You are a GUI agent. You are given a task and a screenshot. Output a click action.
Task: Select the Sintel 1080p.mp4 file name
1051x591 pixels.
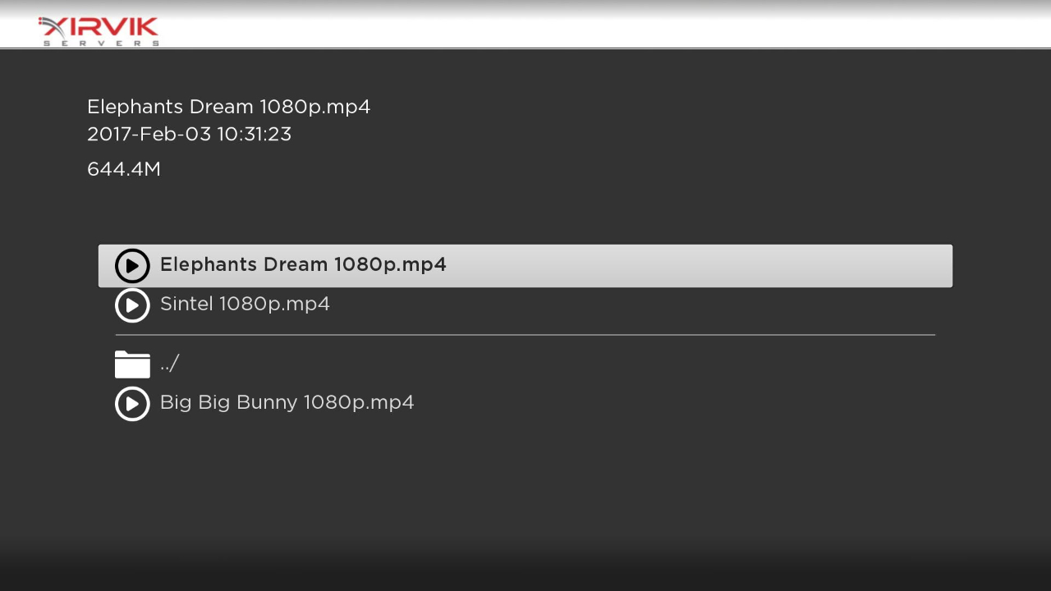tap(245, 305)
